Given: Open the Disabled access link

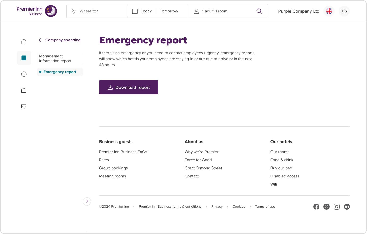Looking at the screenshot, I should click(x=285, y=176).
